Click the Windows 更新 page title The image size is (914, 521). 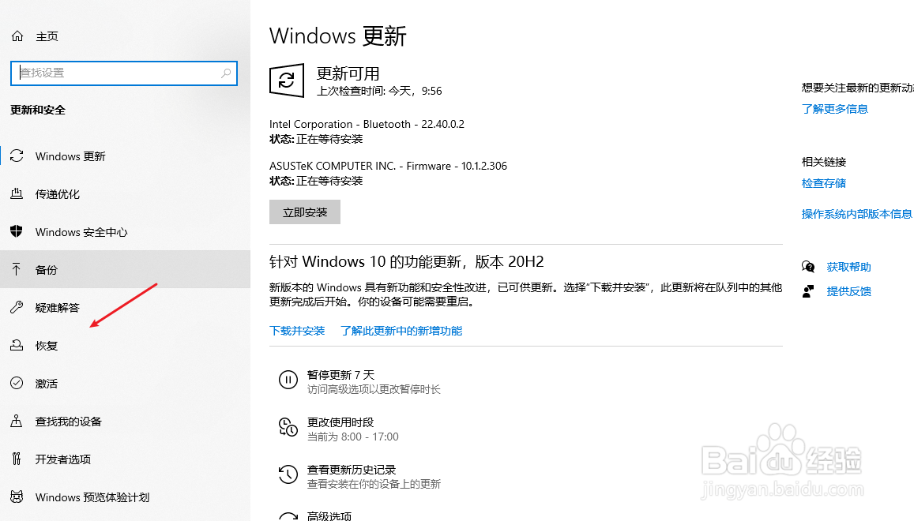point(337,36)
